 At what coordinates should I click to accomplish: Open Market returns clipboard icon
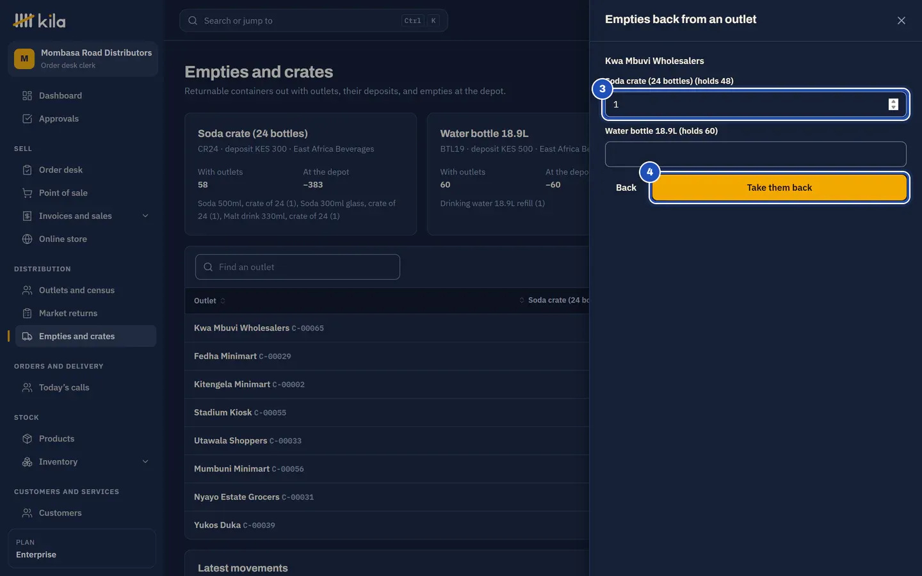(27, 314)
